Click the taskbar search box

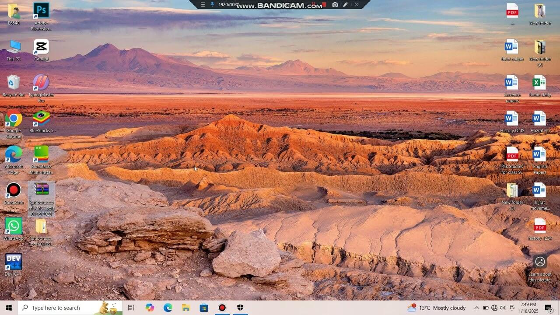pyautogui.click(x=66, y=308)
